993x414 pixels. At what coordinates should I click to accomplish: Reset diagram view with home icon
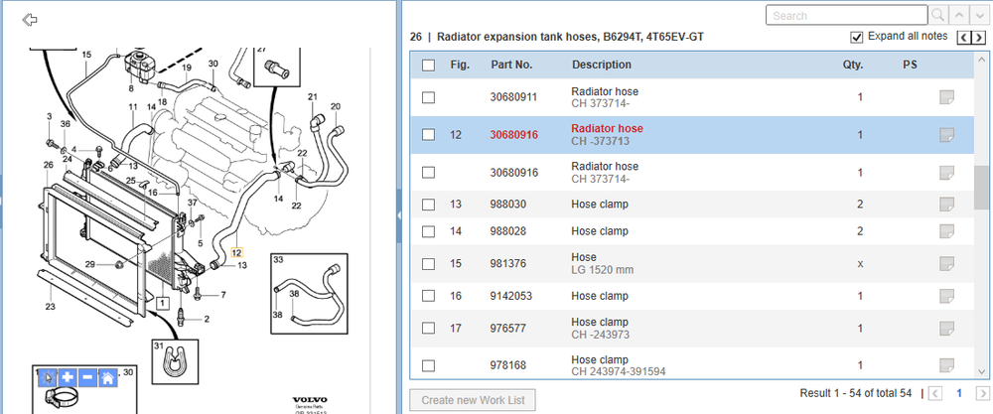107,377
